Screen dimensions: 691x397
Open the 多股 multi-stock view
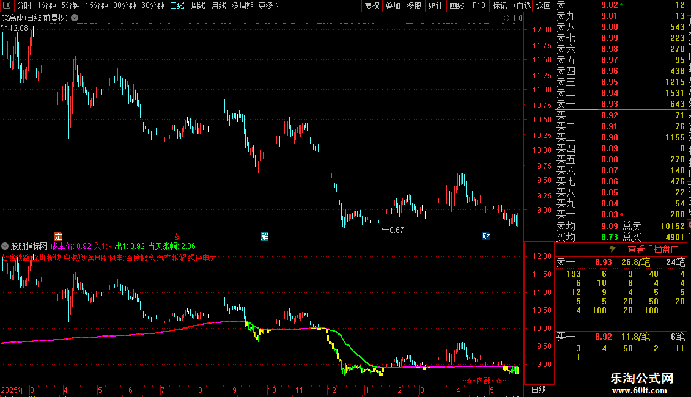pos(414,5)
